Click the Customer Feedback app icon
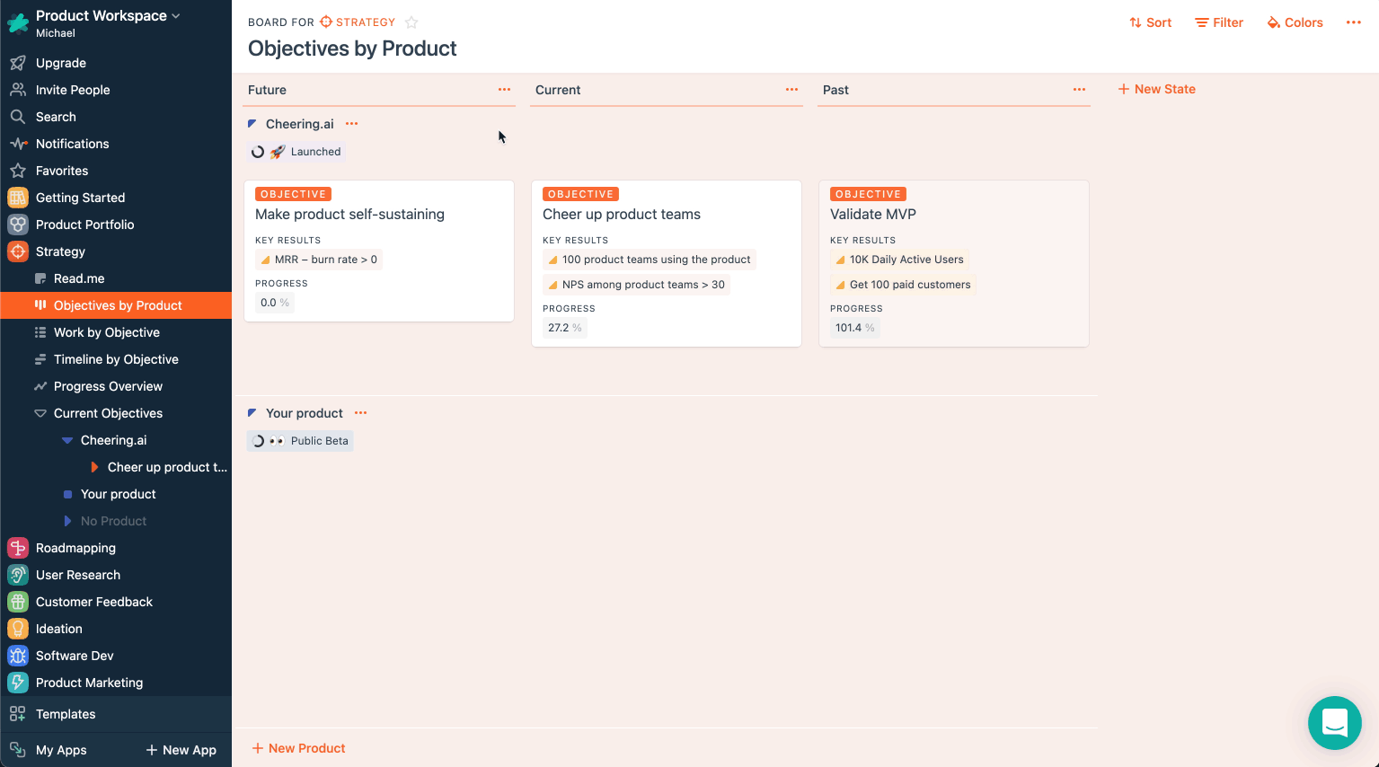This screenshot has height=767, width=1379. 18,602
